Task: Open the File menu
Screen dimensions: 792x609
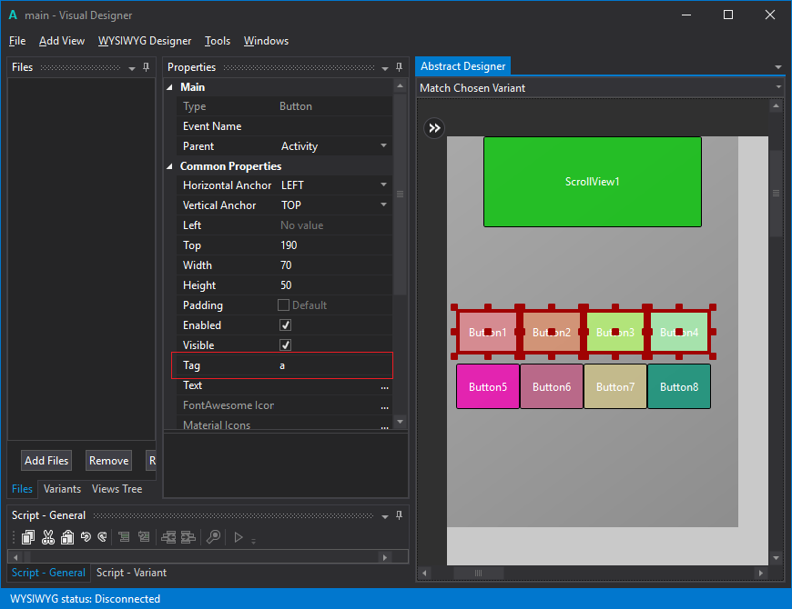Action: point(17,41)
